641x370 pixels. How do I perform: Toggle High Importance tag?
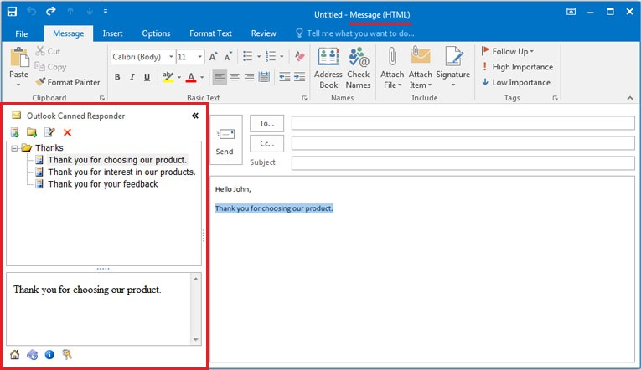coord(518,67)
